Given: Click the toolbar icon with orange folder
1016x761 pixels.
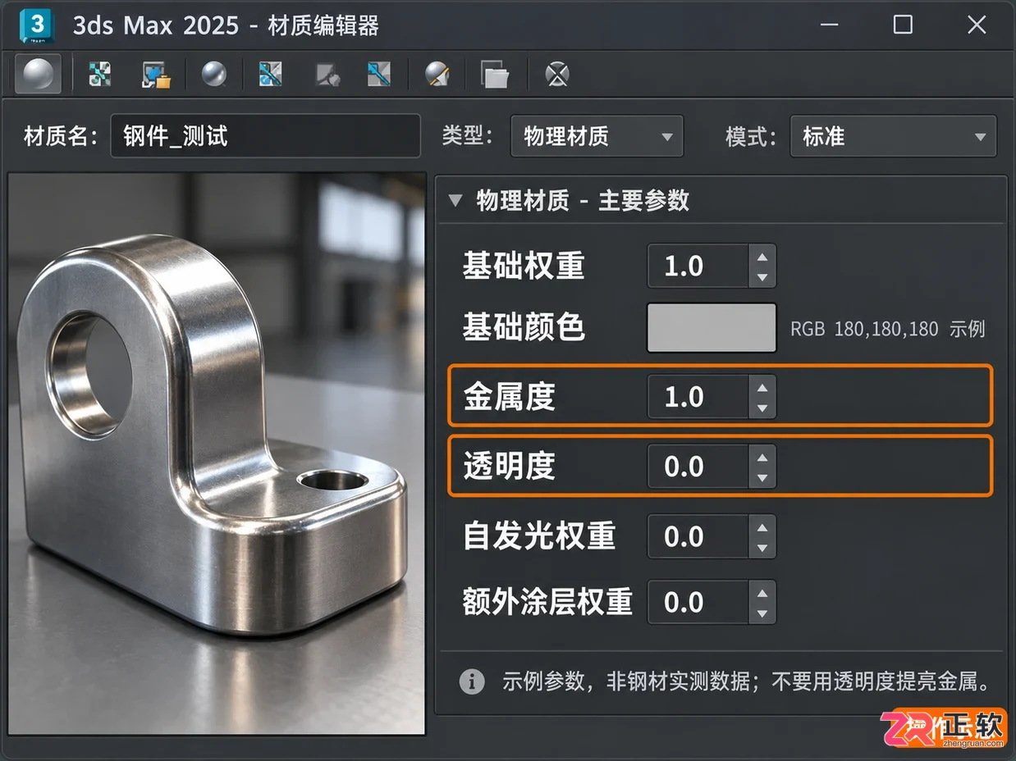Looking at the screenshot, I should 155,75.
